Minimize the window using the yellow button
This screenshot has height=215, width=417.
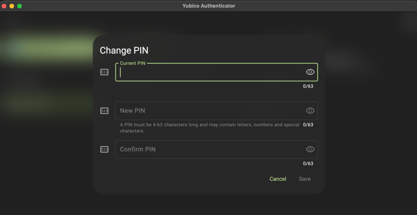tap(11, 6)
